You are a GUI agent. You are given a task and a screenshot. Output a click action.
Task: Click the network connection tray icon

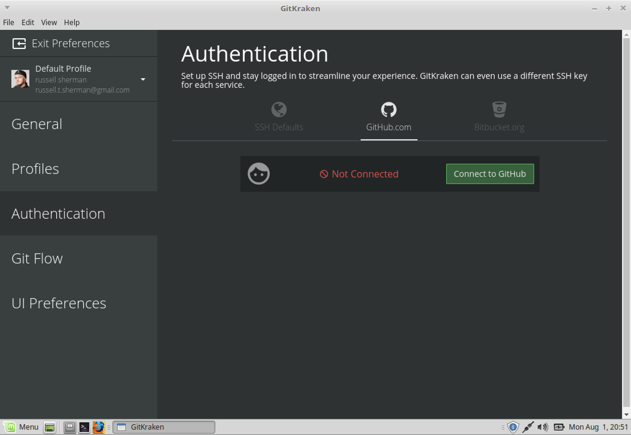[x=528, y=427]
